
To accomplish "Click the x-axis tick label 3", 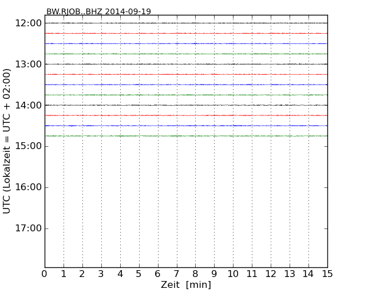I will (101, 274).
